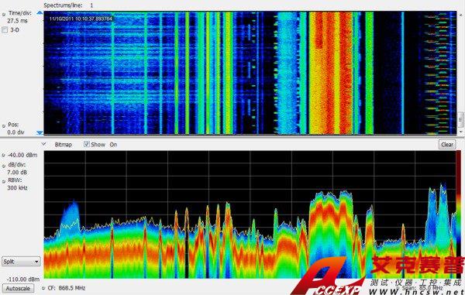The width and height of the screenshot is (465, 295).
Task: Click the Clear button
Action: click(x=447, y=144)
